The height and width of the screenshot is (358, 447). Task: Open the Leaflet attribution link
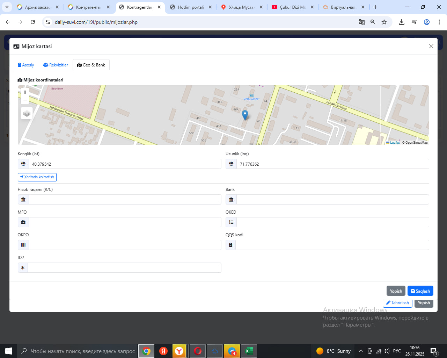pos(395,143)
